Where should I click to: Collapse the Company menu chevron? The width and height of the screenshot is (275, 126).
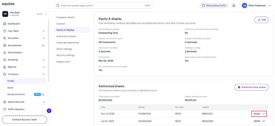(x=44, y=74)
